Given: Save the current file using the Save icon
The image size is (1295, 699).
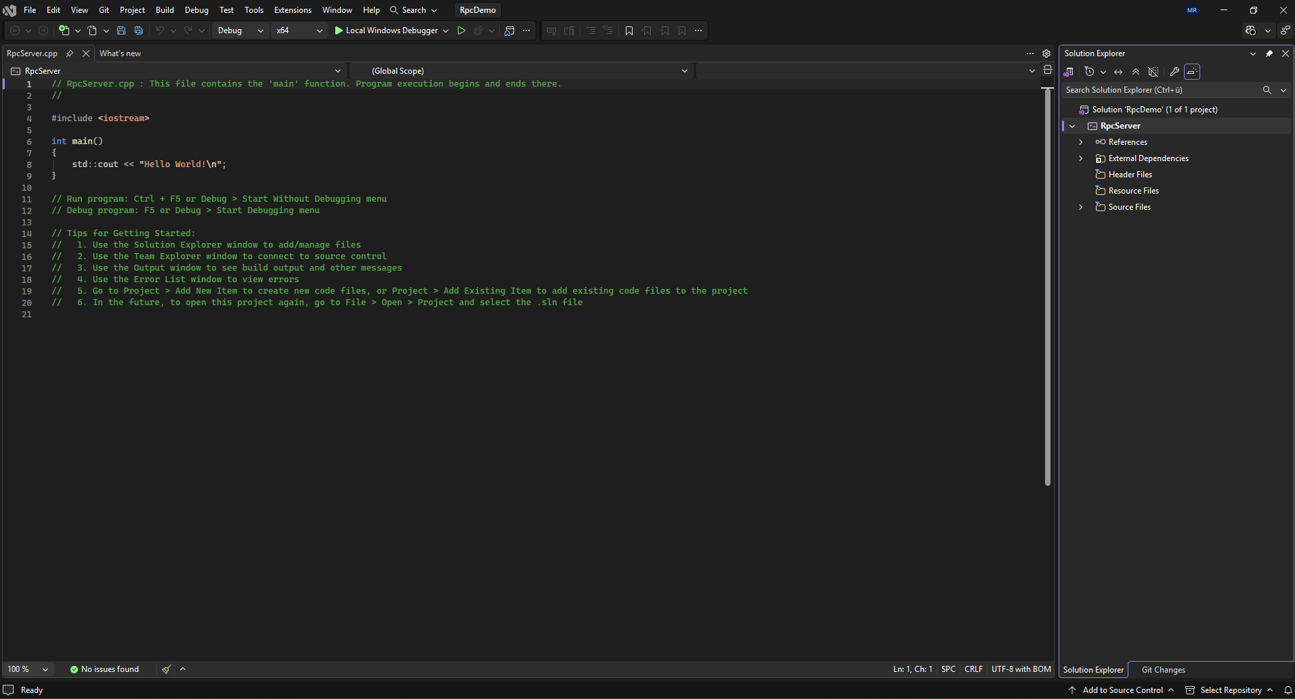Looking at the screenshot, I should pyautogui.click(x=121, y=30).
